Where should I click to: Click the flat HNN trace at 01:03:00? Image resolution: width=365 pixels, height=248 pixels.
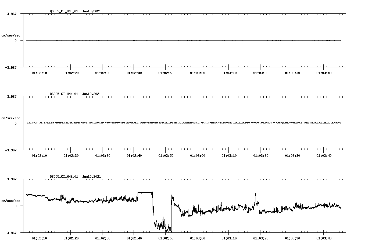[197, 123]
